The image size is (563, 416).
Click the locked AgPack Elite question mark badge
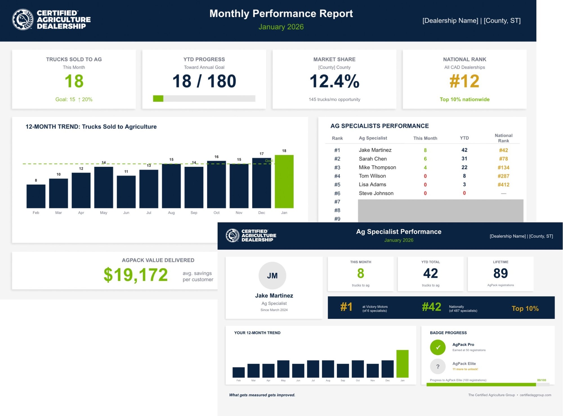(438, 366)
